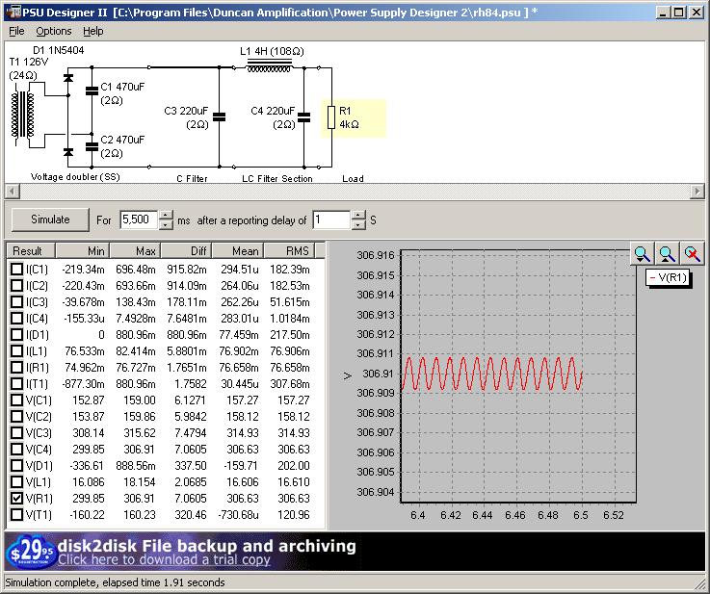
Task: Sort by the Result column header
Action: coord(31,250)
